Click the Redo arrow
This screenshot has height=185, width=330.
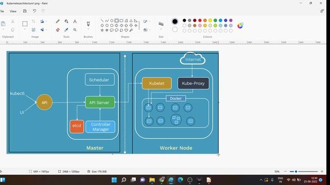[x=43, y=11]
